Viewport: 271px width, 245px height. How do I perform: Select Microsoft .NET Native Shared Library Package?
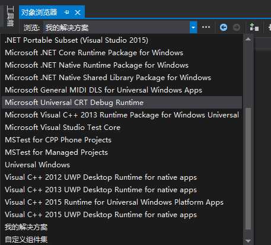pos(122,78)
